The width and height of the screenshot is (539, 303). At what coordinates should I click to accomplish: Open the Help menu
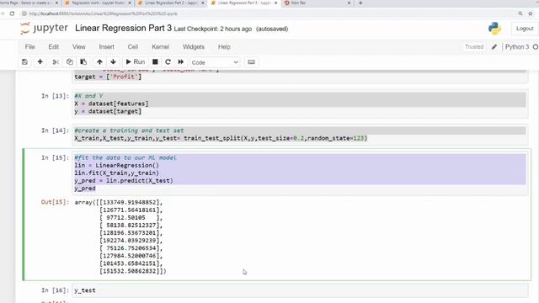pos(224,47)
